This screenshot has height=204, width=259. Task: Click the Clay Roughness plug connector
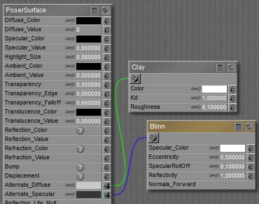click(x=233, y=107)
